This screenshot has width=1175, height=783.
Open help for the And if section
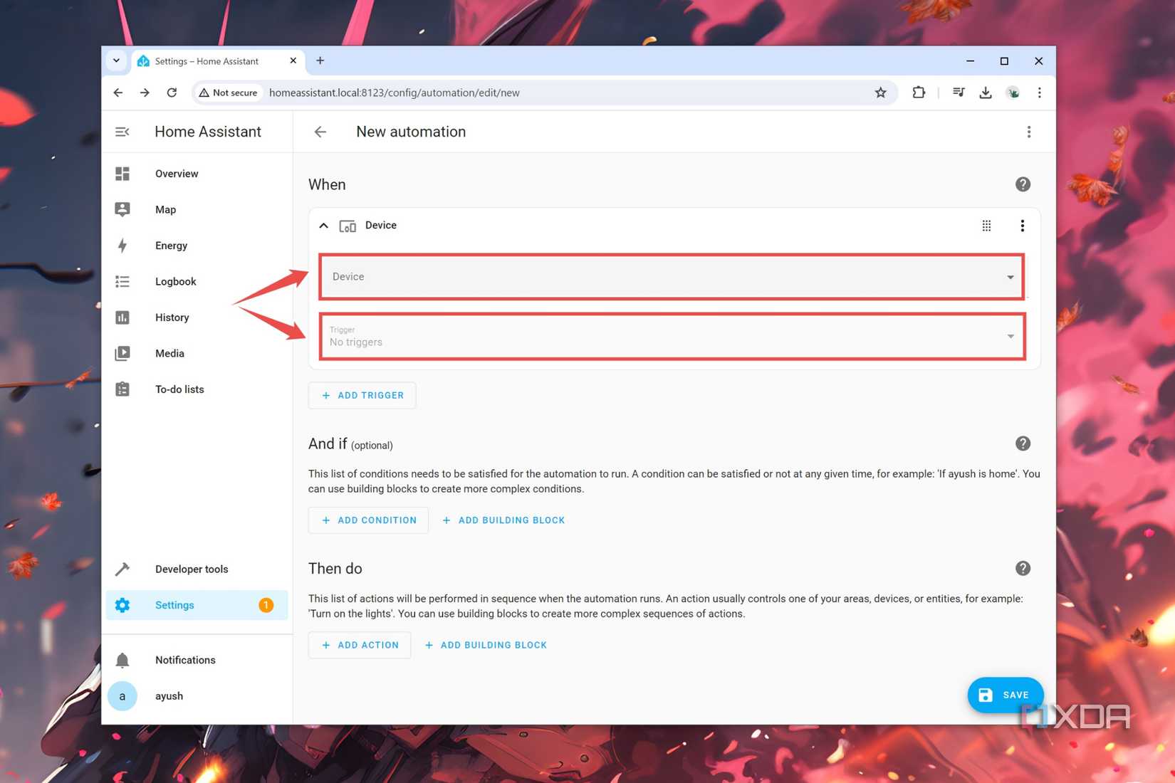(1023, 443)
